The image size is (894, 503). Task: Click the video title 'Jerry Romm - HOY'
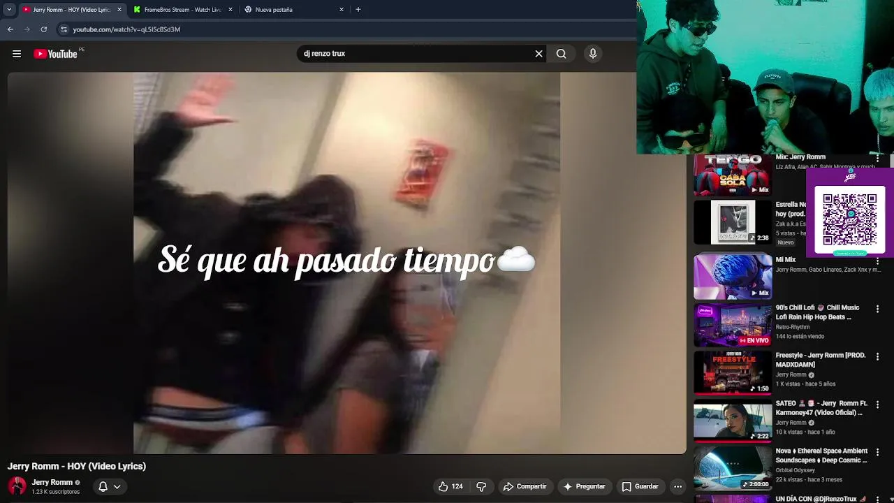click(77, 466)
